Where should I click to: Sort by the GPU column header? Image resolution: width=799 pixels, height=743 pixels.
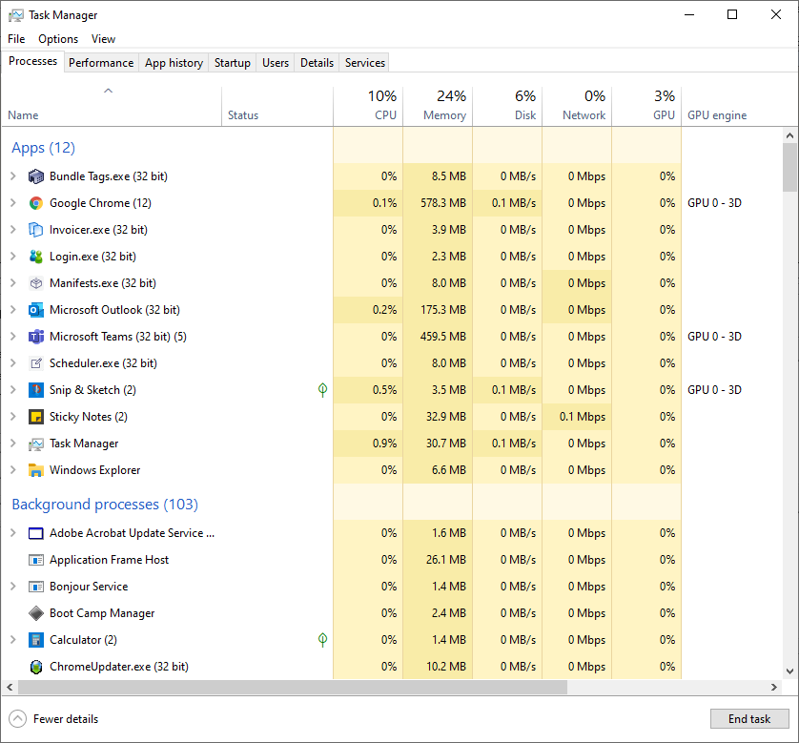point(646,106)
